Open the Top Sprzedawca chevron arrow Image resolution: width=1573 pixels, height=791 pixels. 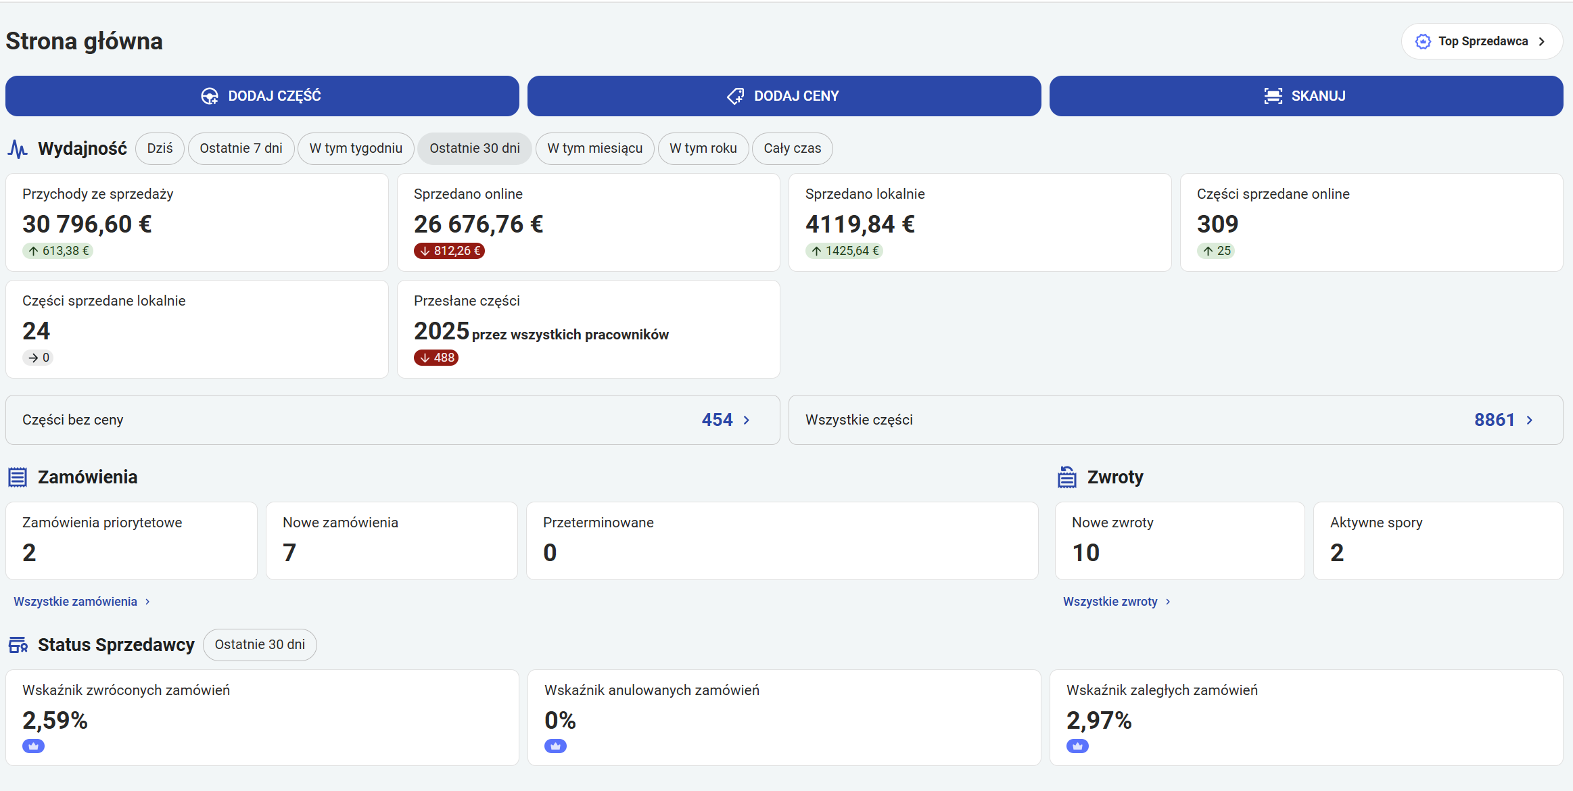coord(1542,41)
